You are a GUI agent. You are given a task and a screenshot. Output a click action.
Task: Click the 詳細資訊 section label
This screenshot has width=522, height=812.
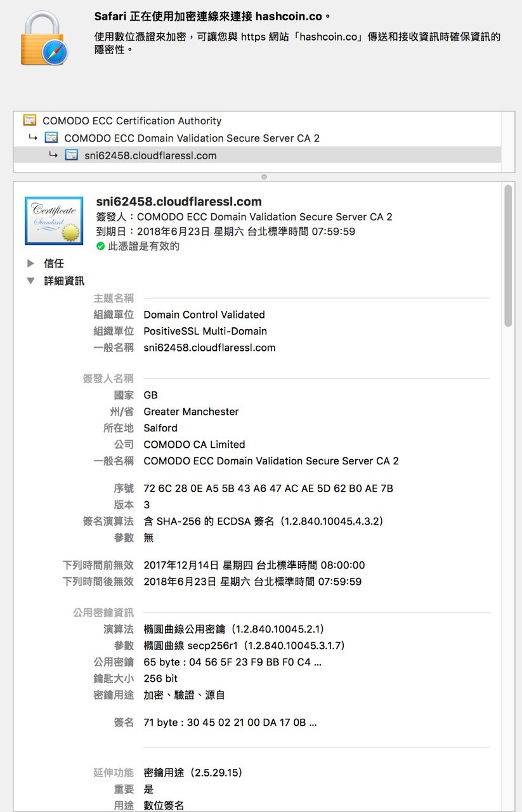tap(64, 280)
